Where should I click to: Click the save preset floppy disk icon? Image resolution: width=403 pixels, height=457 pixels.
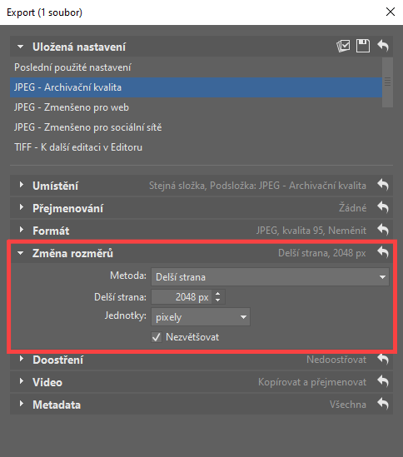[x=363, y=46]
